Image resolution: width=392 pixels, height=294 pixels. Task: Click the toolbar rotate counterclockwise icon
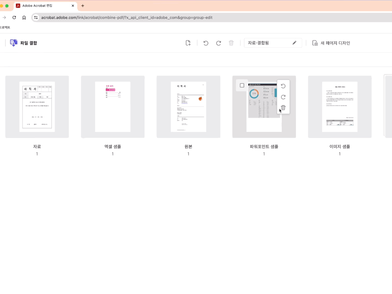(x=206, y=43)
